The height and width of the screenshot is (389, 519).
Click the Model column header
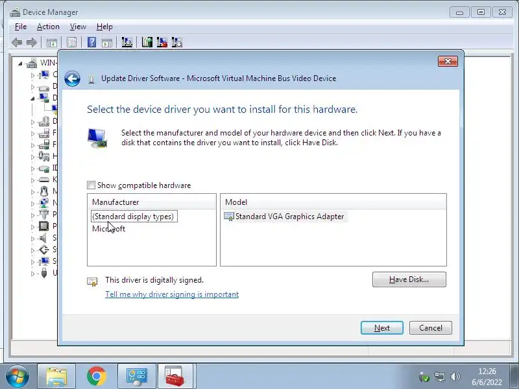(333, 202)
